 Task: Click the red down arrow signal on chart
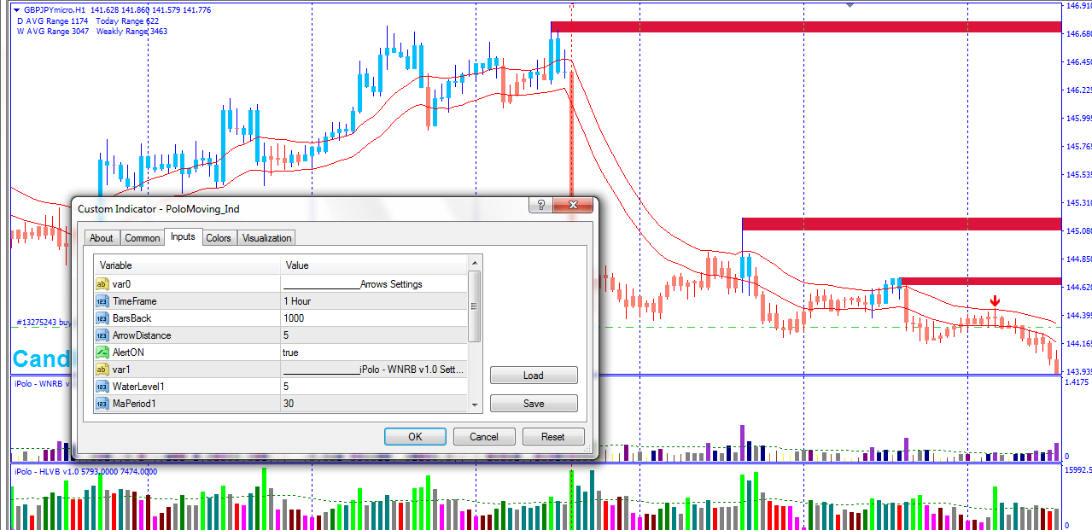tap(995, 301)
